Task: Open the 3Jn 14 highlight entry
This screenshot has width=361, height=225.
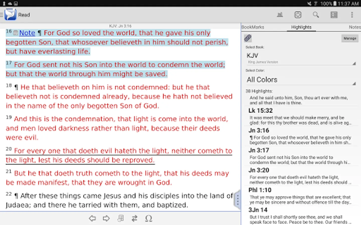Action: tap(301, 215)
